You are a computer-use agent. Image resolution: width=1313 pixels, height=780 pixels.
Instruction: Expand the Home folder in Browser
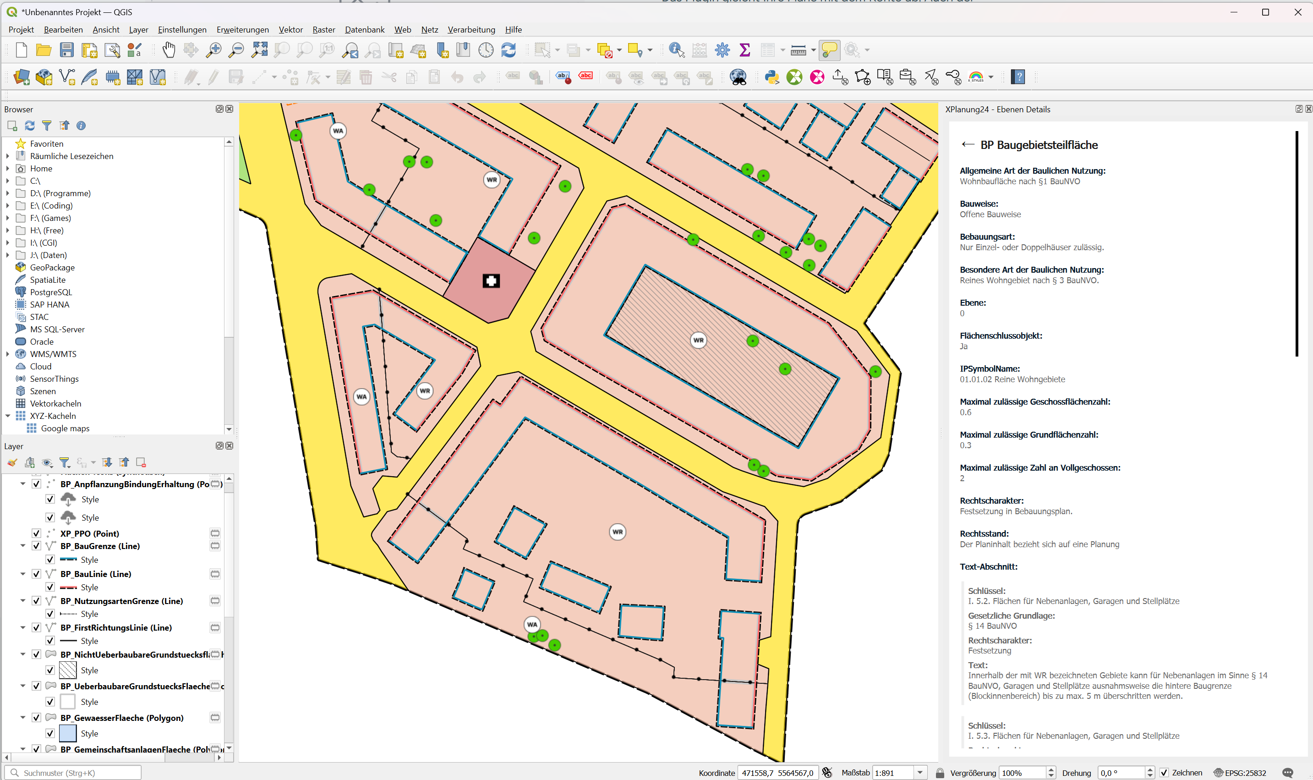(7, 168)
